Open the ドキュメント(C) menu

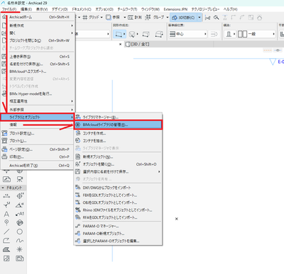point(82,9)
